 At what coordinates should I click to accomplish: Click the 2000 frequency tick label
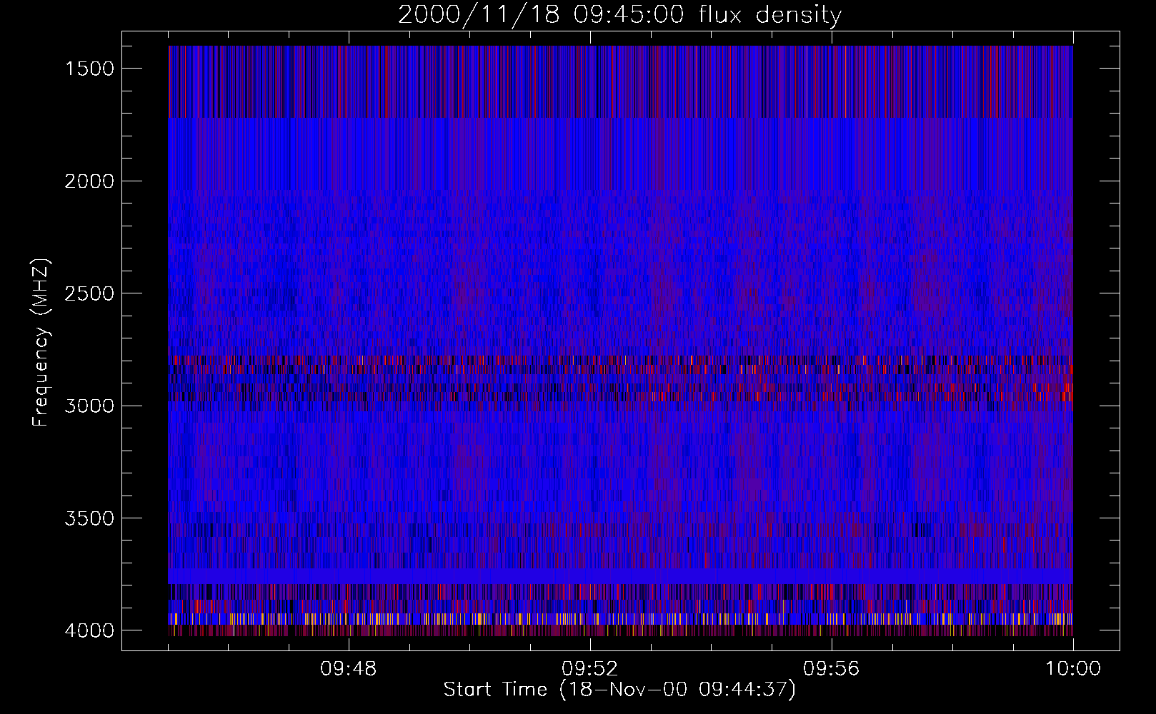pos(89,181)
